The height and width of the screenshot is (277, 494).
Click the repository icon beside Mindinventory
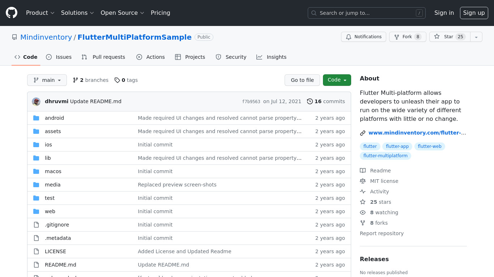click(x=14, y=37)
